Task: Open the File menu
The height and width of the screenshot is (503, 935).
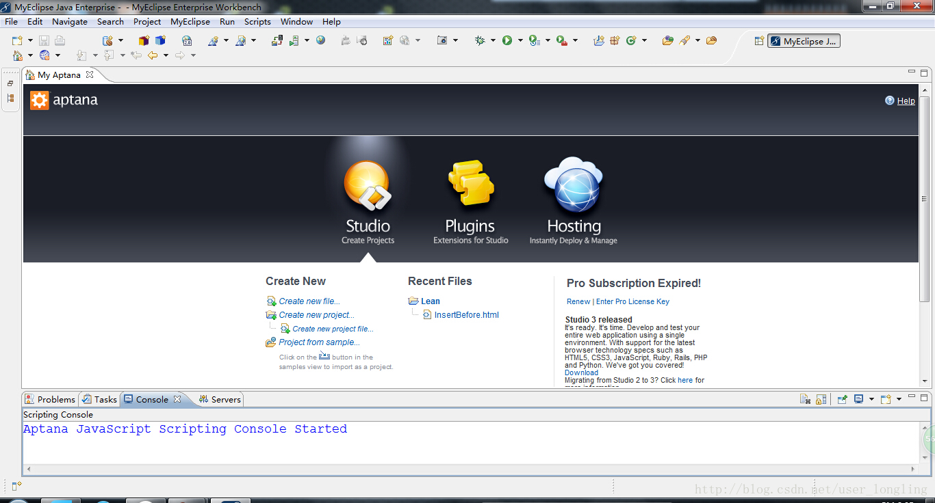Action: tap(11, 22)
